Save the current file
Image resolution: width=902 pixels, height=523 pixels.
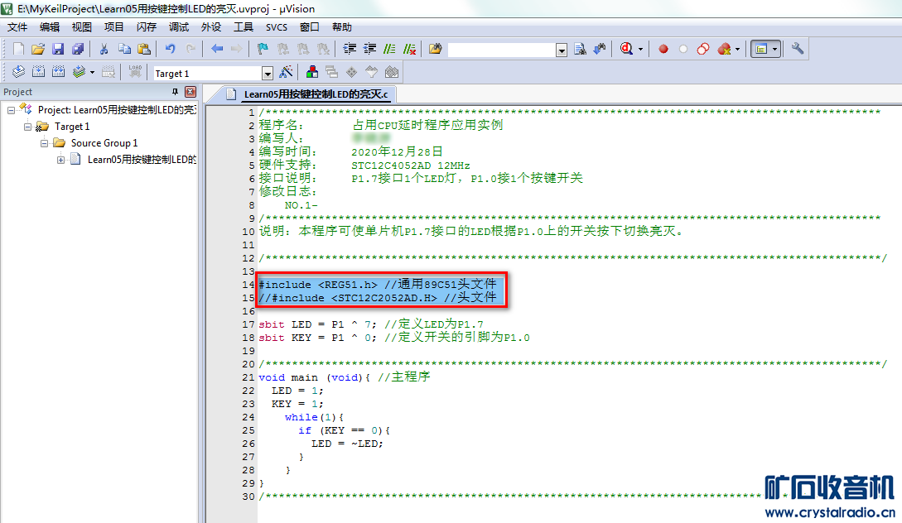tap(58, 50)
